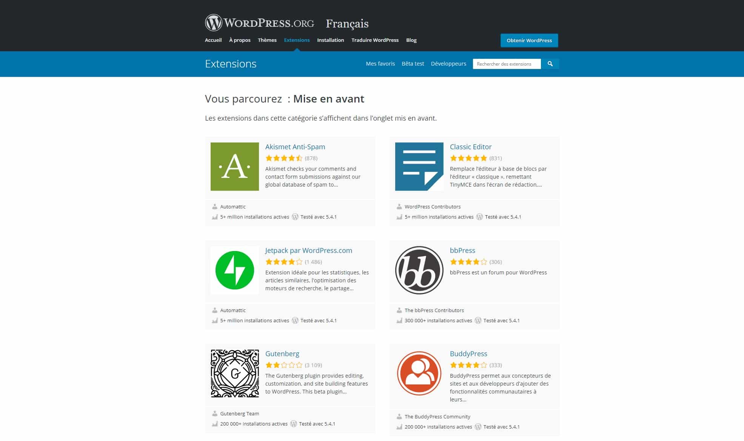Focus the Rechercher des extensions field
This screenshot has width=744, height=441.
[506, 64]
